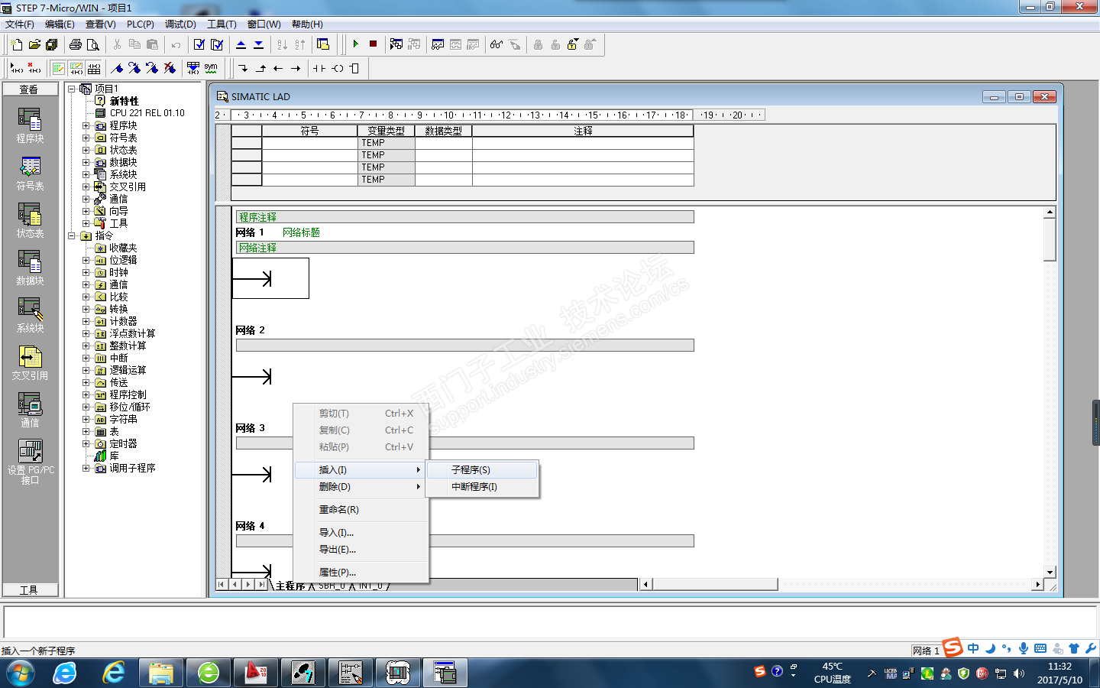
Task: Select 属性(P)... in the context menu
Action: pyautogui.click(x=361, y=573)
